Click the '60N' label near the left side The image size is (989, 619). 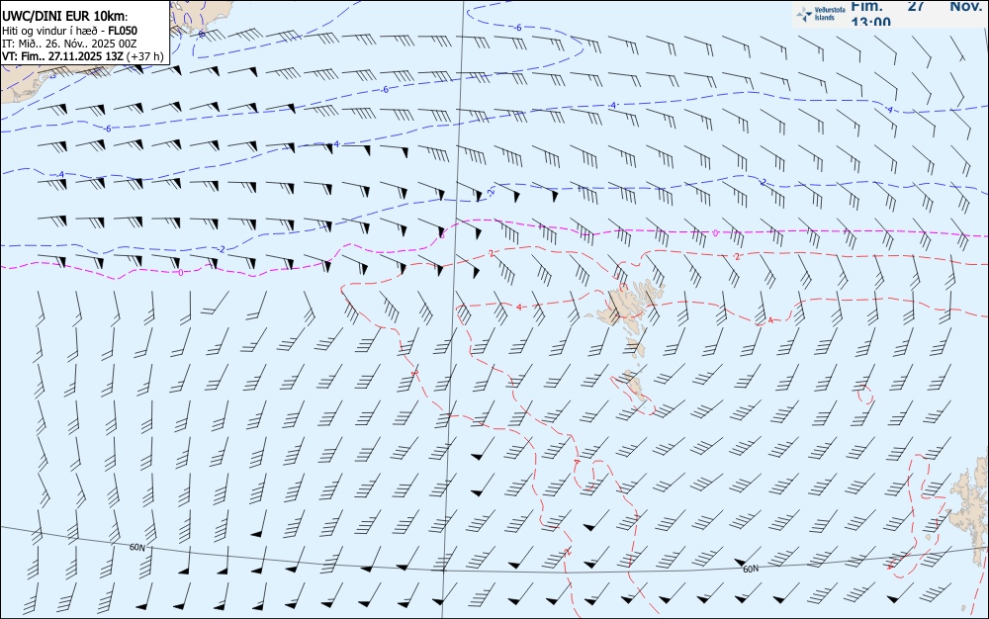click(x=137, y=547)
